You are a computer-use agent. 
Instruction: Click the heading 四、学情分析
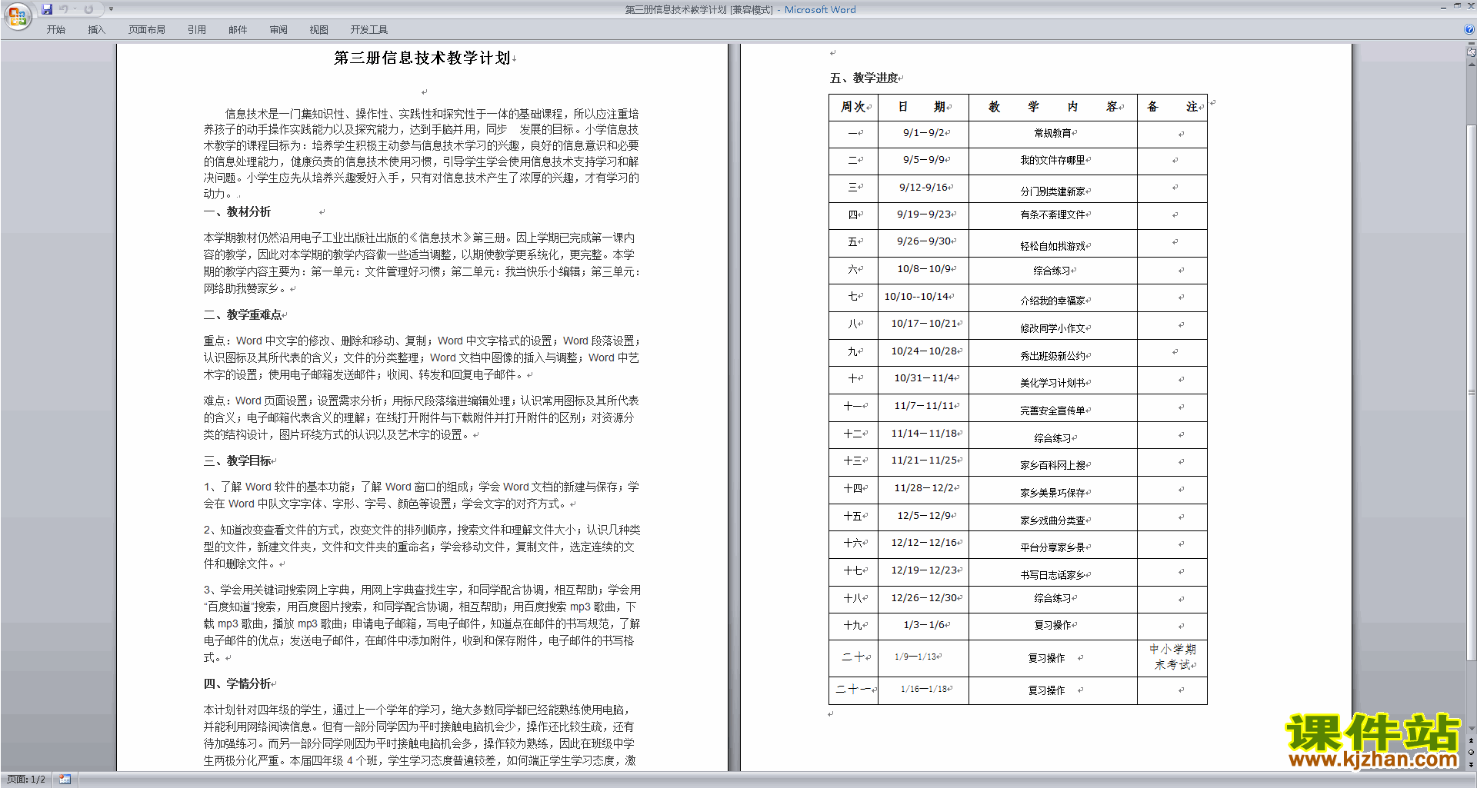pos(237,683)
